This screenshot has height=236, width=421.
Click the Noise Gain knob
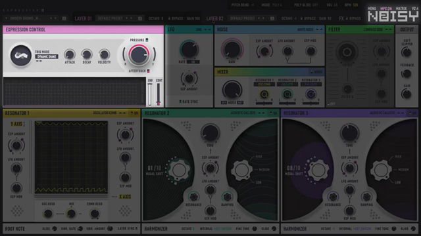(232, 49)
